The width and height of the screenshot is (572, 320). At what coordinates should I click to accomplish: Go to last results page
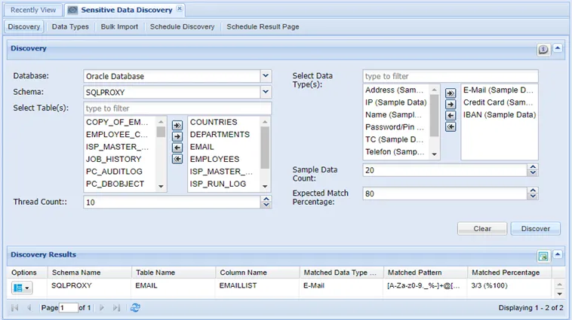pos(116,308)
